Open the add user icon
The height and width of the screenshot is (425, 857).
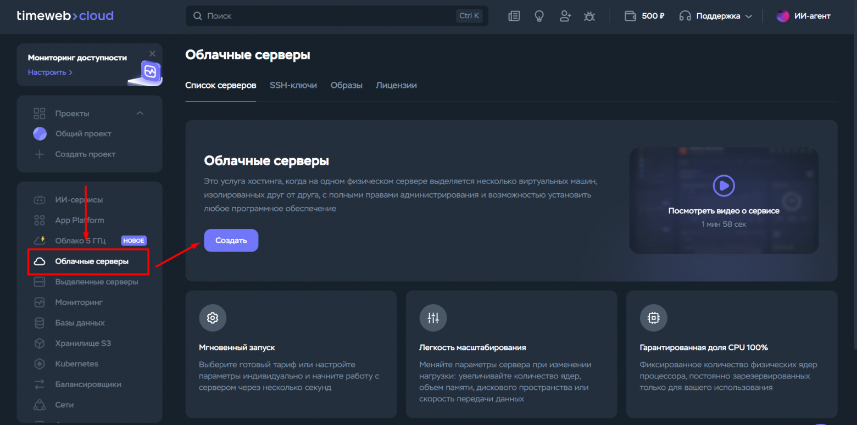pos(565,16)
